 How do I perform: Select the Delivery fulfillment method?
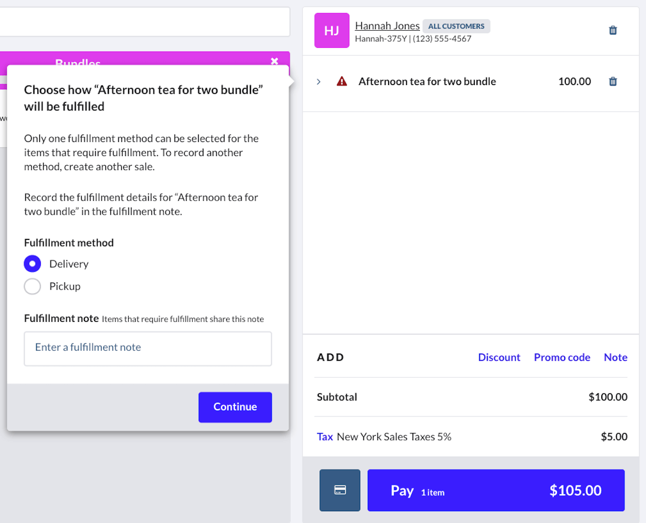click(32, 264)
